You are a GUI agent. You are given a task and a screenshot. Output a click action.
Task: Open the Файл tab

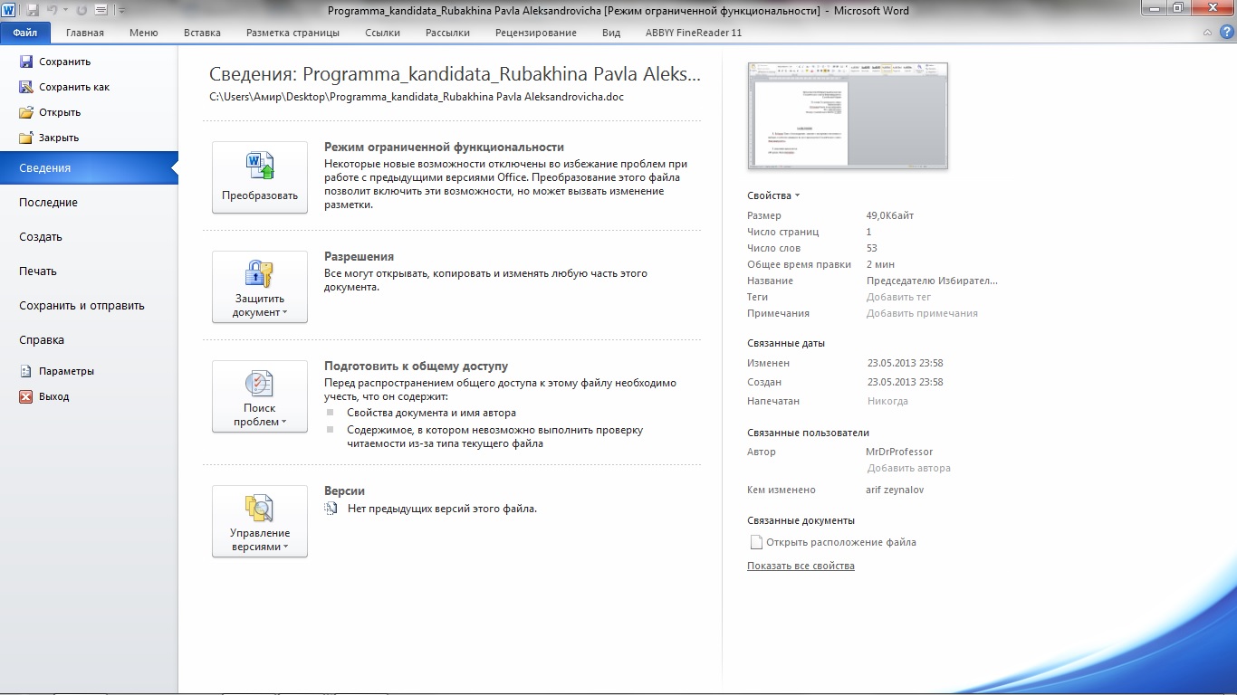(x=25, y=33)
